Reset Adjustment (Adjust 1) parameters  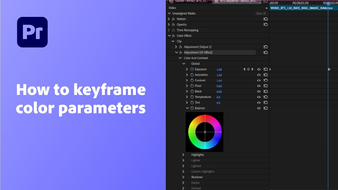[266, 47]
